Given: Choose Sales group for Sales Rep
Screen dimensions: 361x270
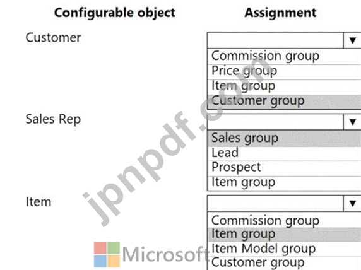Looking at the screenshot, I should click(x=284, y=138).
